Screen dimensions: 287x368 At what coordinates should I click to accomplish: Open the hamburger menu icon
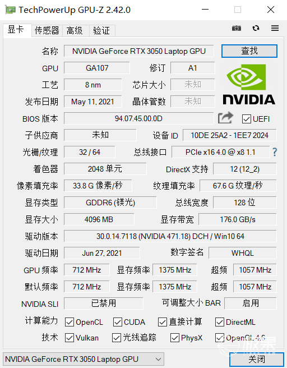pos(275,28)
